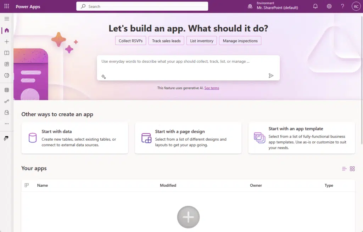Viewport: 363px width, 232px height.
Task: Click the Type column header
Action: [x=329, y=185]
